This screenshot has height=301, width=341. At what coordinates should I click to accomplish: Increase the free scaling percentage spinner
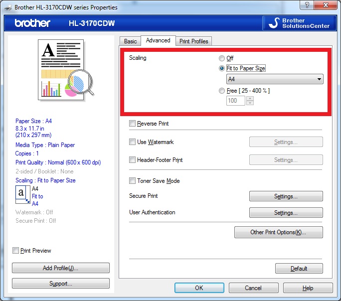click(x=250, y=99)
